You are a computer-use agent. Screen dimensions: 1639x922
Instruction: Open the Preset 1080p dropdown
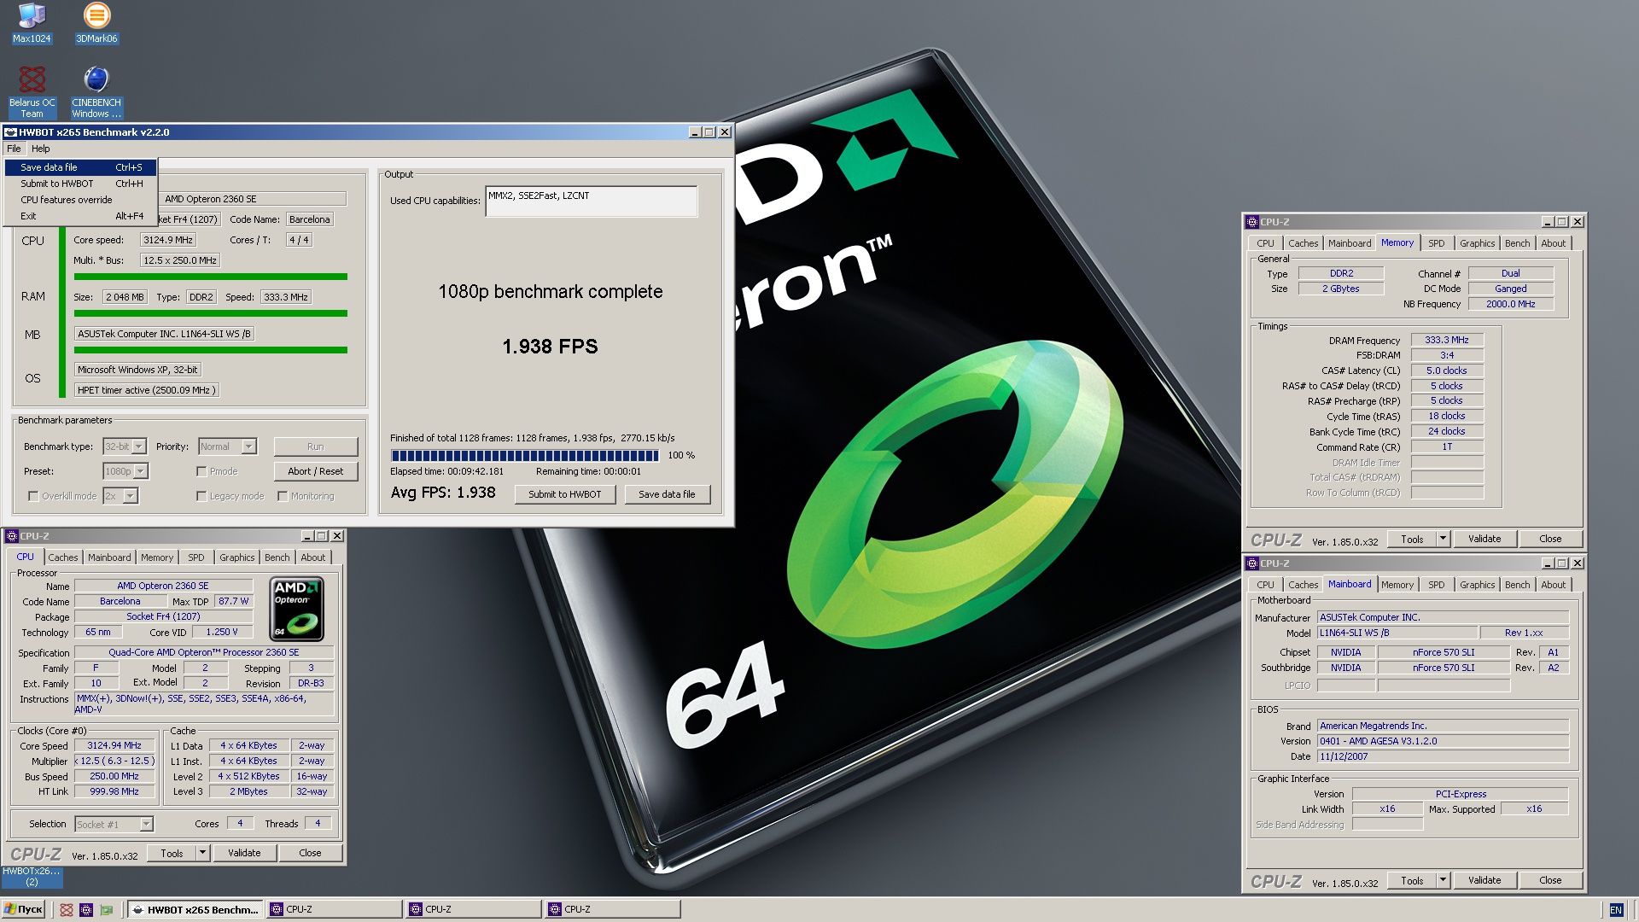click(141, 471)
